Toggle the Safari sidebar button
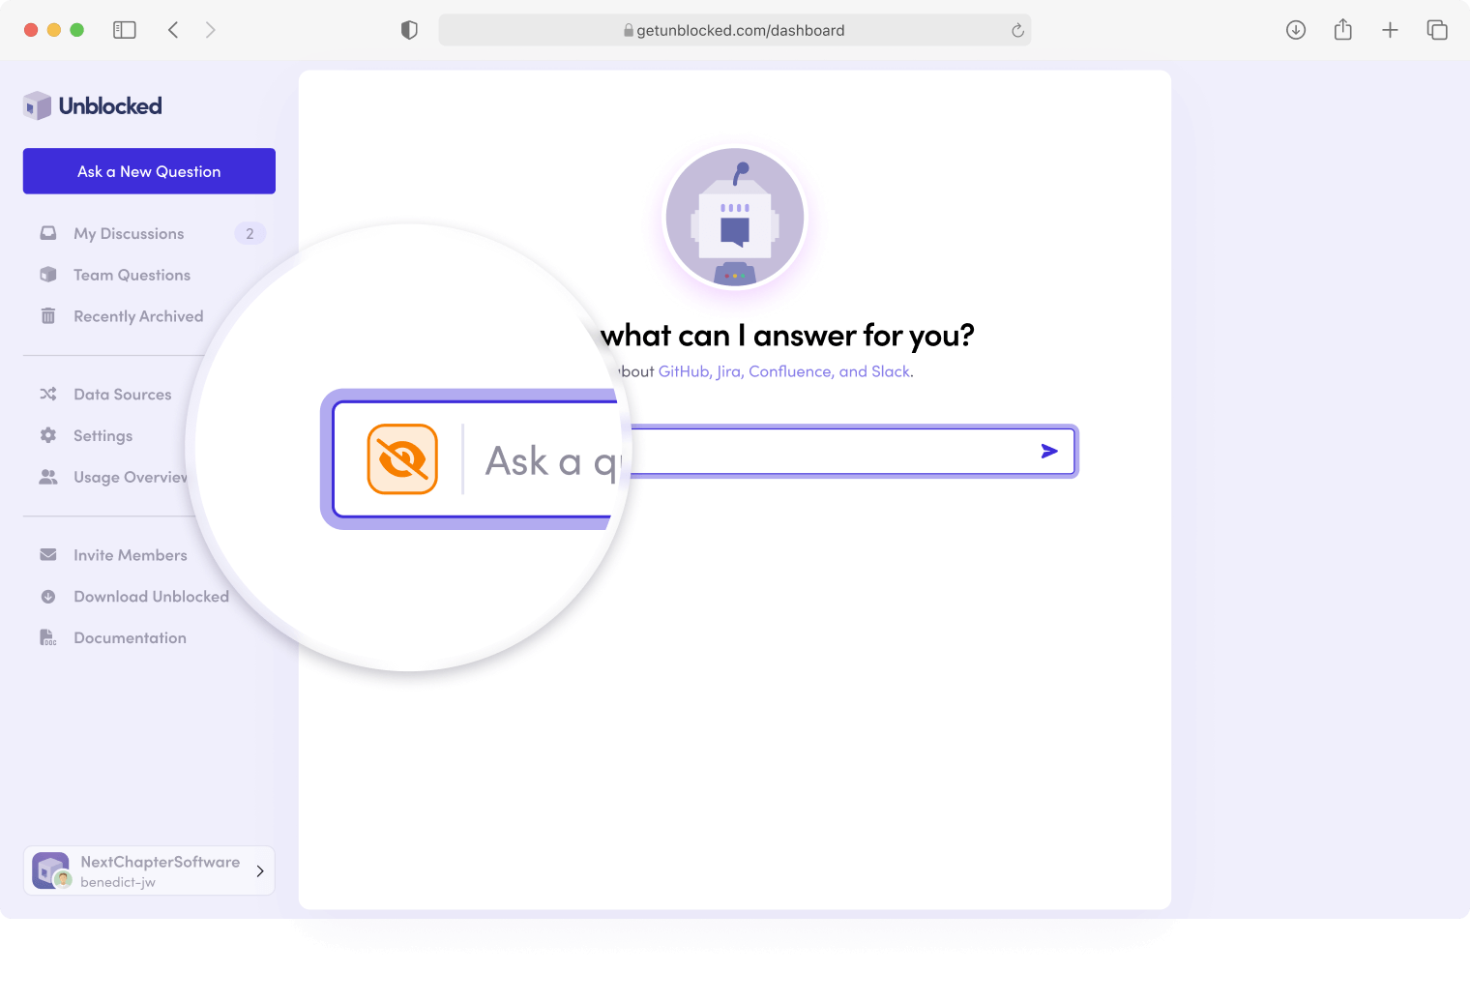Screen dimensions: 1470x1002 tap(125, 30)
